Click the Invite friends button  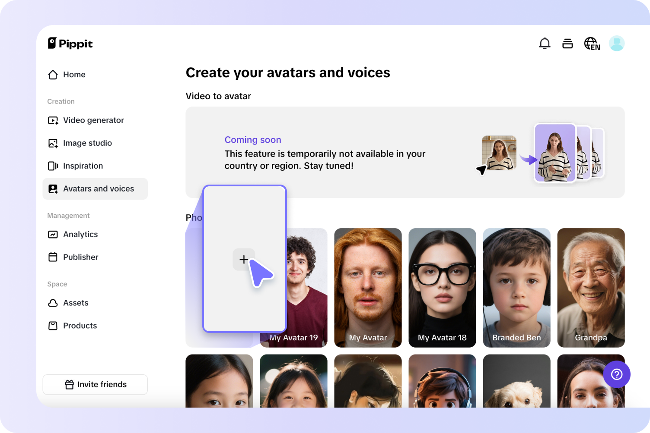coord(95,384)
